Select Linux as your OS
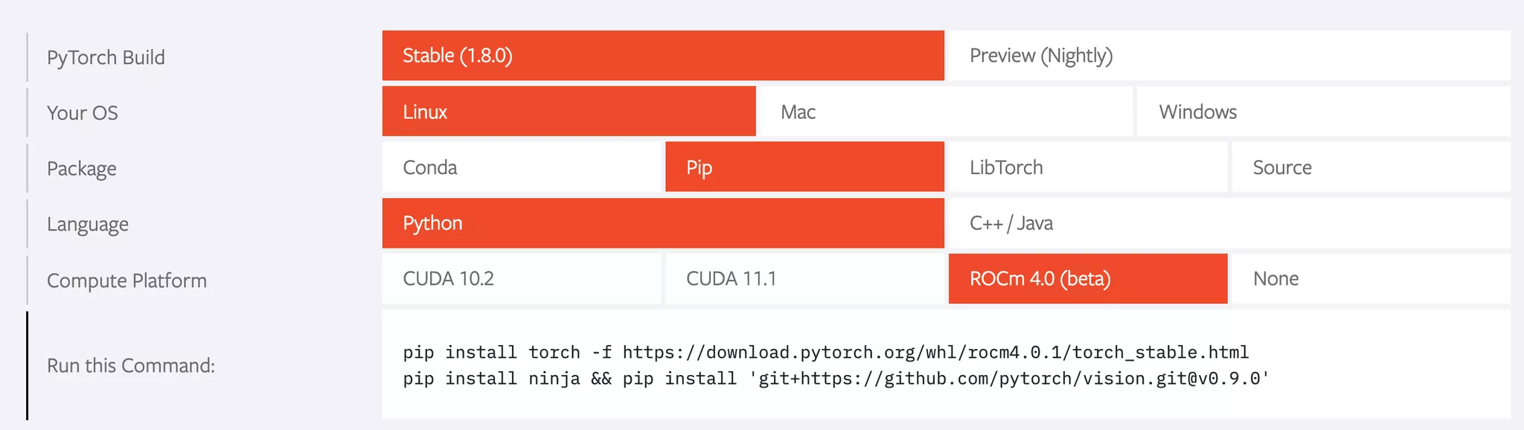Screen dimensions: 1524x430 569,111
